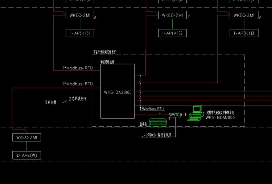The height and width of the screenshot is (184, 272).
Task: Click the 1-AP(KT)1 panel box
Action: tap(80, 33)
